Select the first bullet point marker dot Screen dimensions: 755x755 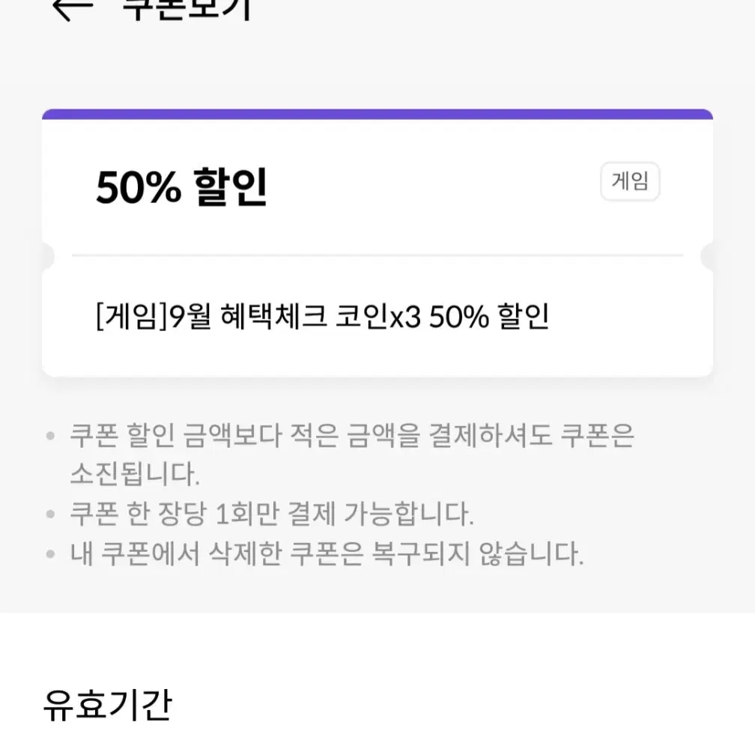[51, 434]
